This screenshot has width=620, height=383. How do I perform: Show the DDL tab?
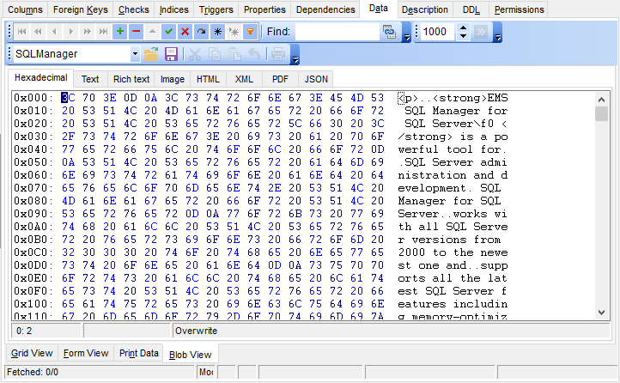point(471,9)
